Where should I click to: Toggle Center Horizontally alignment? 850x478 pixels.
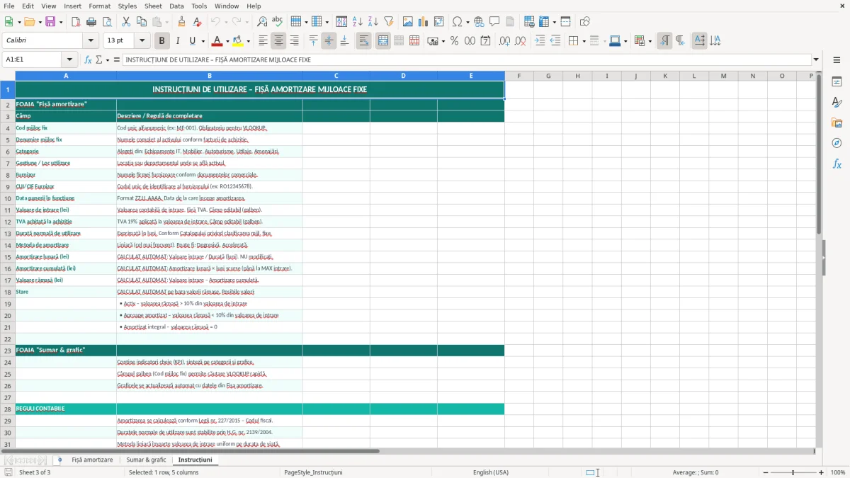[x=278, y=41]
